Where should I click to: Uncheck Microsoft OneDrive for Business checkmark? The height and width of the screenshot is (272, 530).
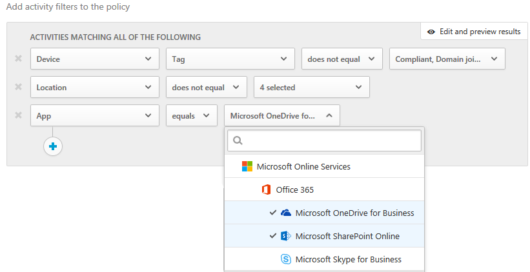click(x=273, y=213)
